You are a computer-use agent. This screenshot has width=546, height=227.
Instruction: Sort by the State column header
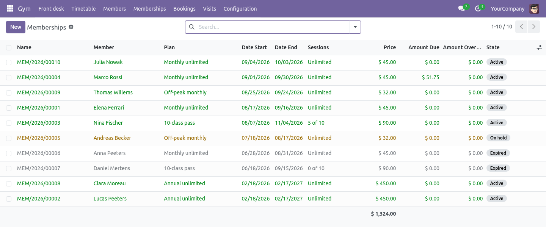[493, 47]
